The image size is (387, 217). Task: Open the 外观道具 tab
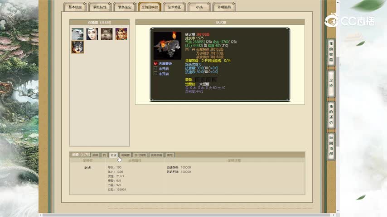point(224,7)
